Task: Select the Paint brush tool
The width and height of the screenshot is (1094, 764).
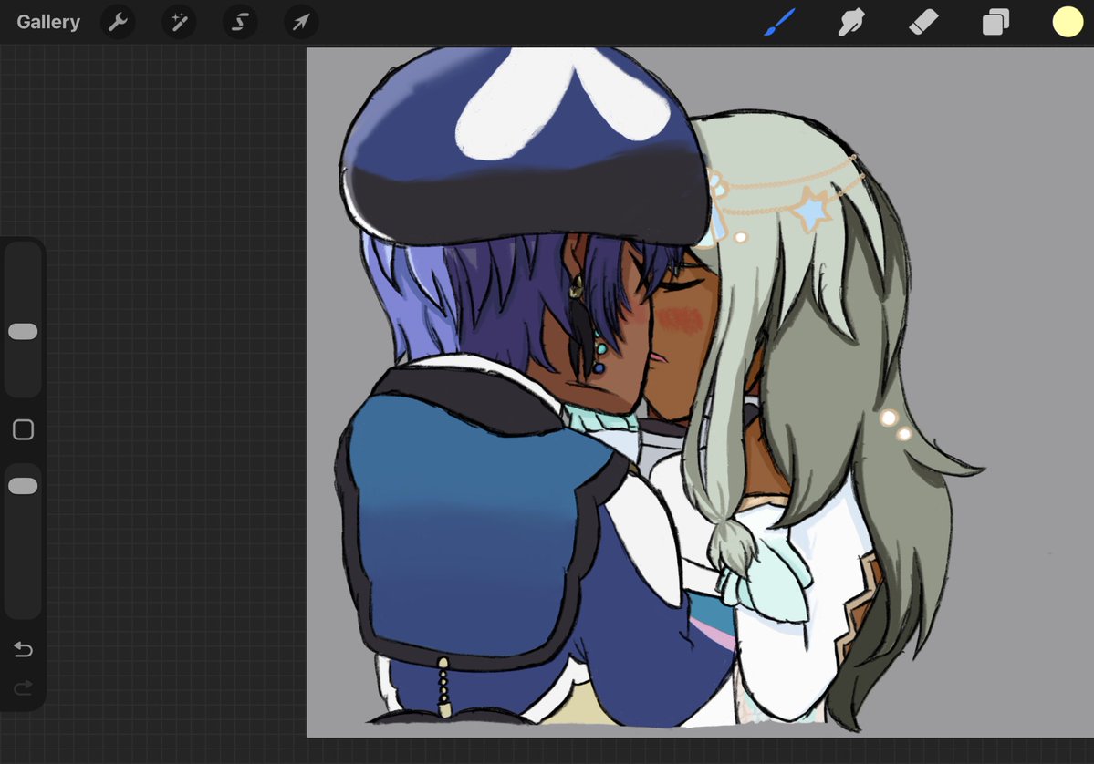Action: tap(779, 22)
